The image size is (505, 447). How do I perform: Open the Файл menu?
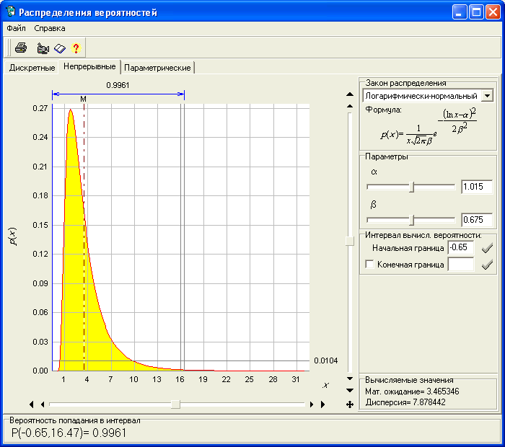16,28
